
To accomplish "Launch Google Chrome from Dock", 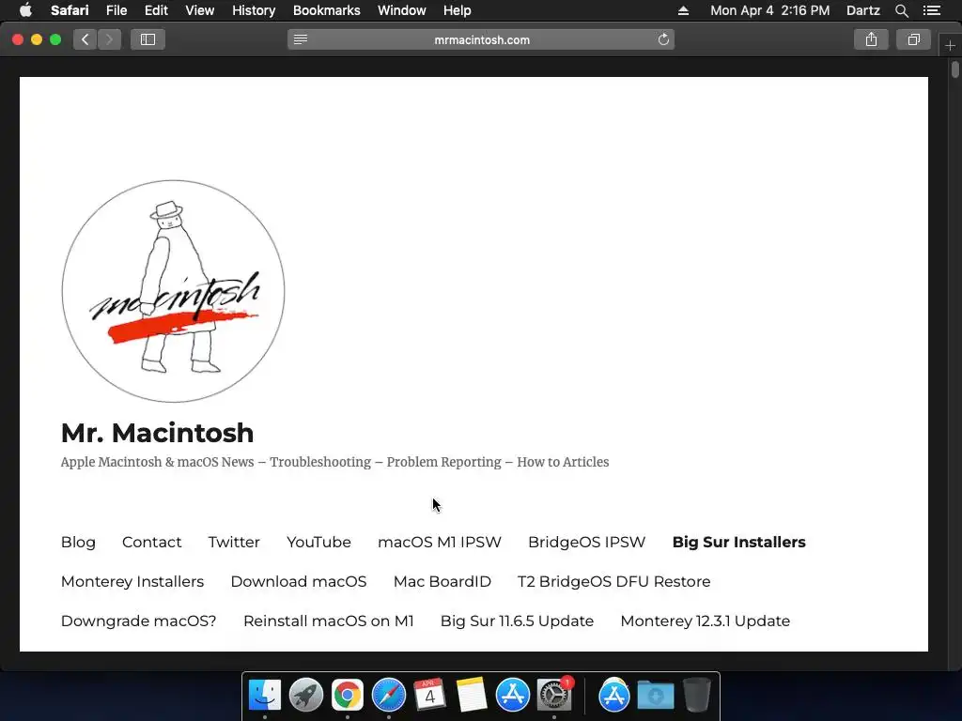I will click(348, 696).
